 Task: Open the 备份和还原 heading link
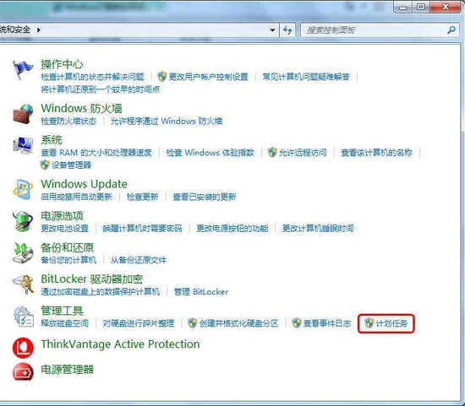[68, 247]
